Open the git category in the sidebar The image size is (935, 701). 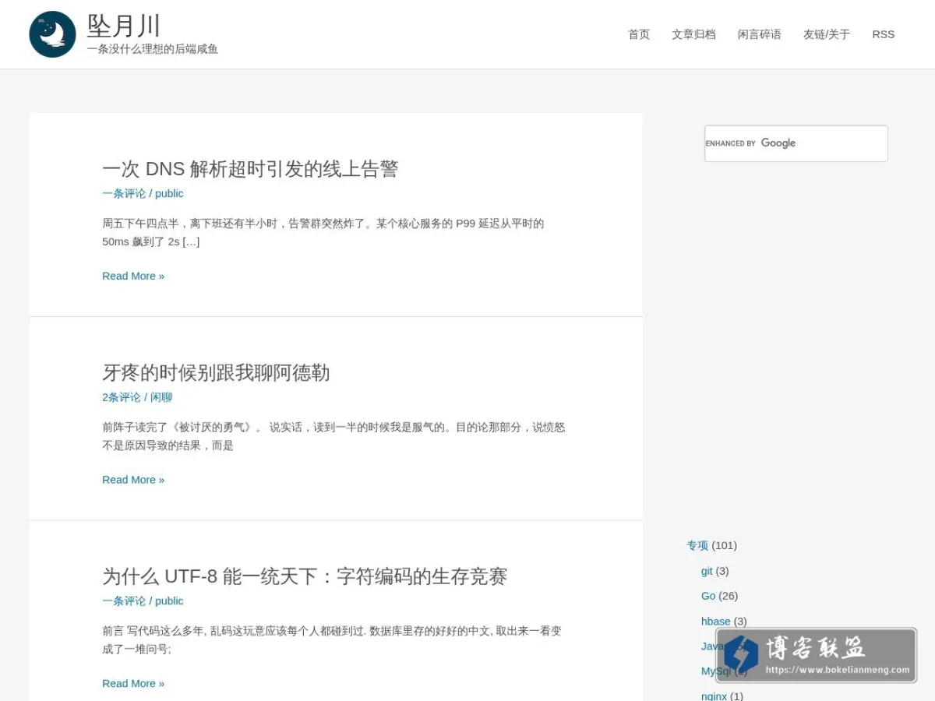707,571
